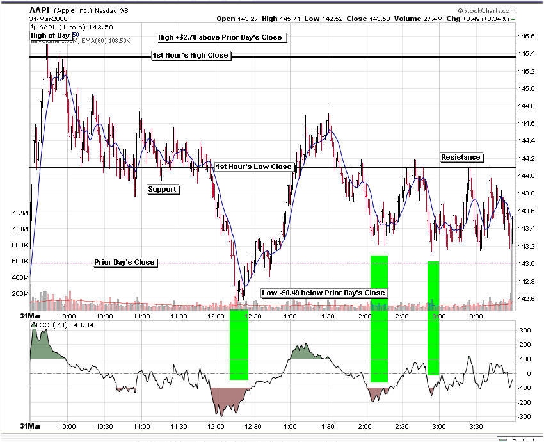Click the 143.0 price axis label
The height and width of the screenshot is (442, 544).
click(x=526, y=264)
